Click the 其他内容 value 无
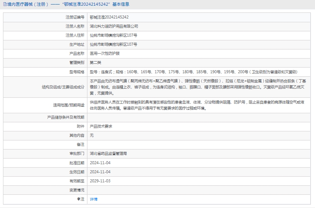315x208 pixels. point(92,136)
